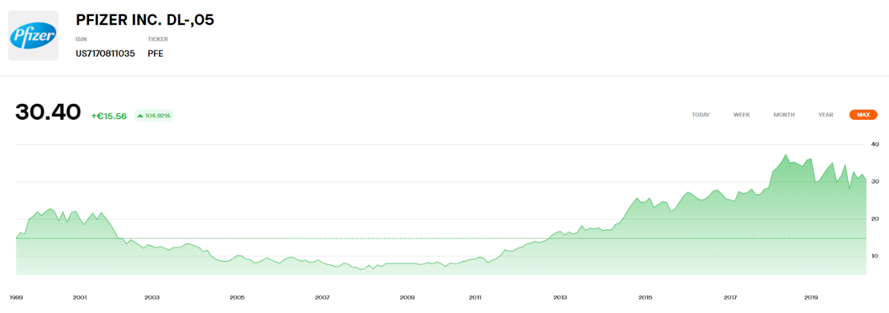Click the +€15.56 price change
Viewport: 889px width, 313px height.
point(109,116)
